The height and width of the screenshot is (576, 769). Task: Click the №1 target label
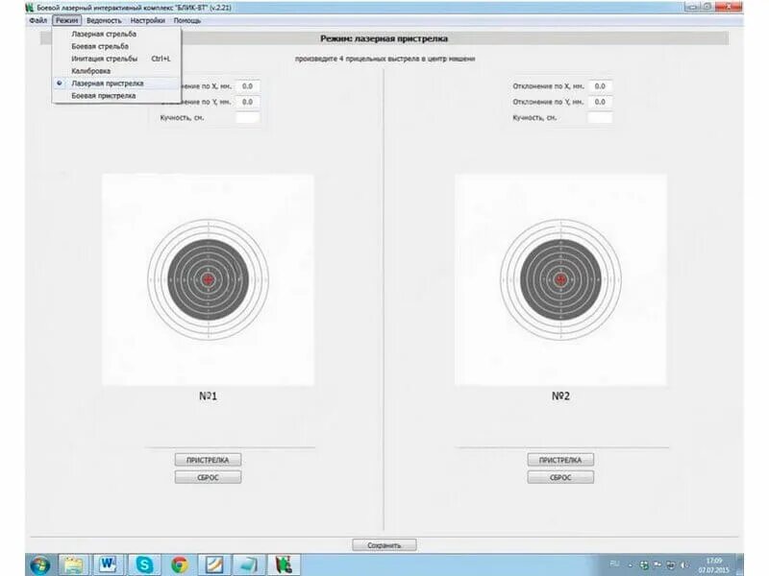coord(208,396)
